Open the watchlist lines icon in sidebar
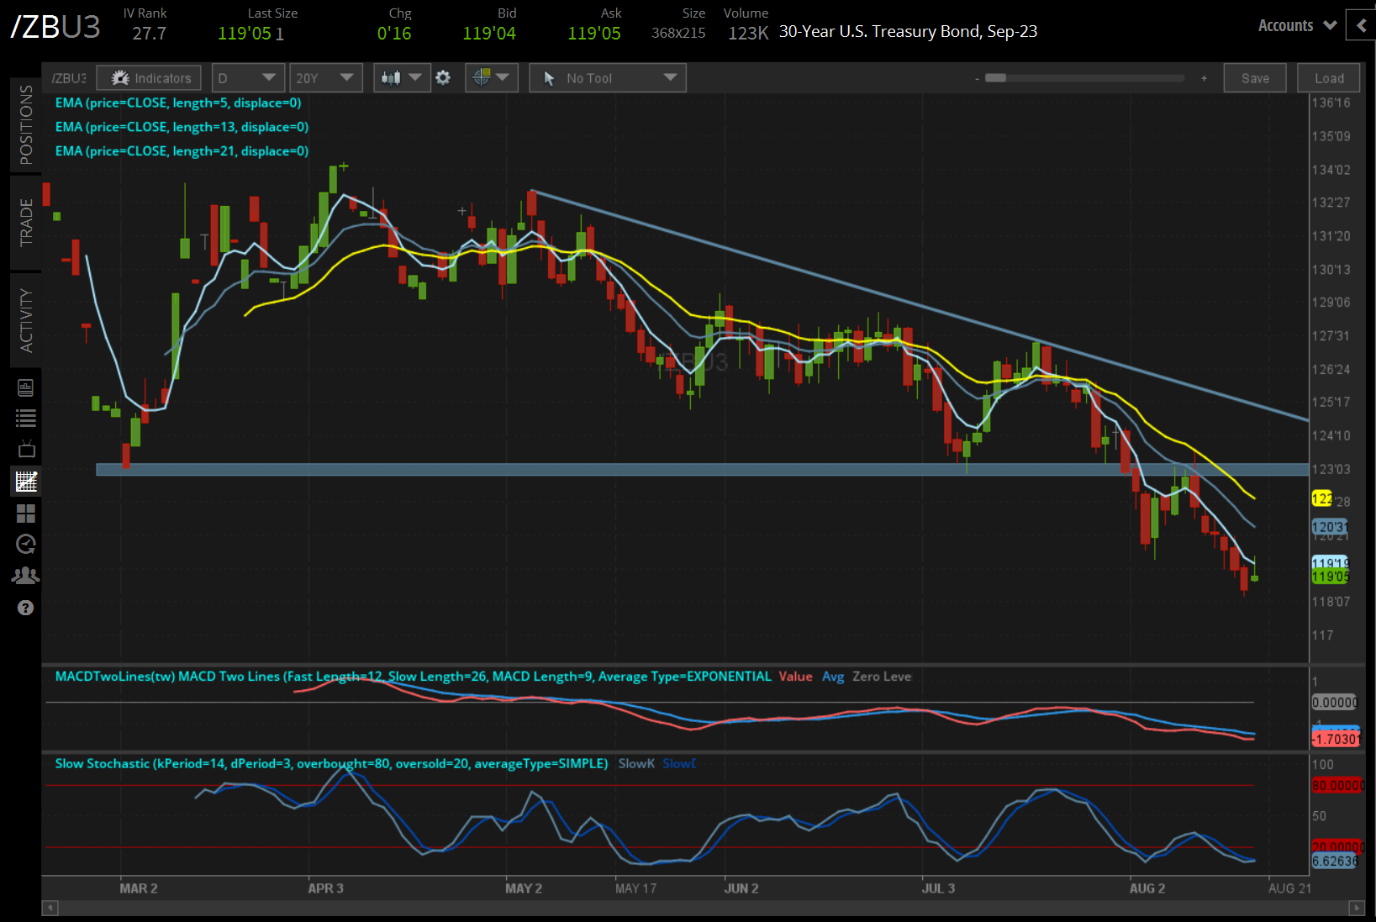 26,418
